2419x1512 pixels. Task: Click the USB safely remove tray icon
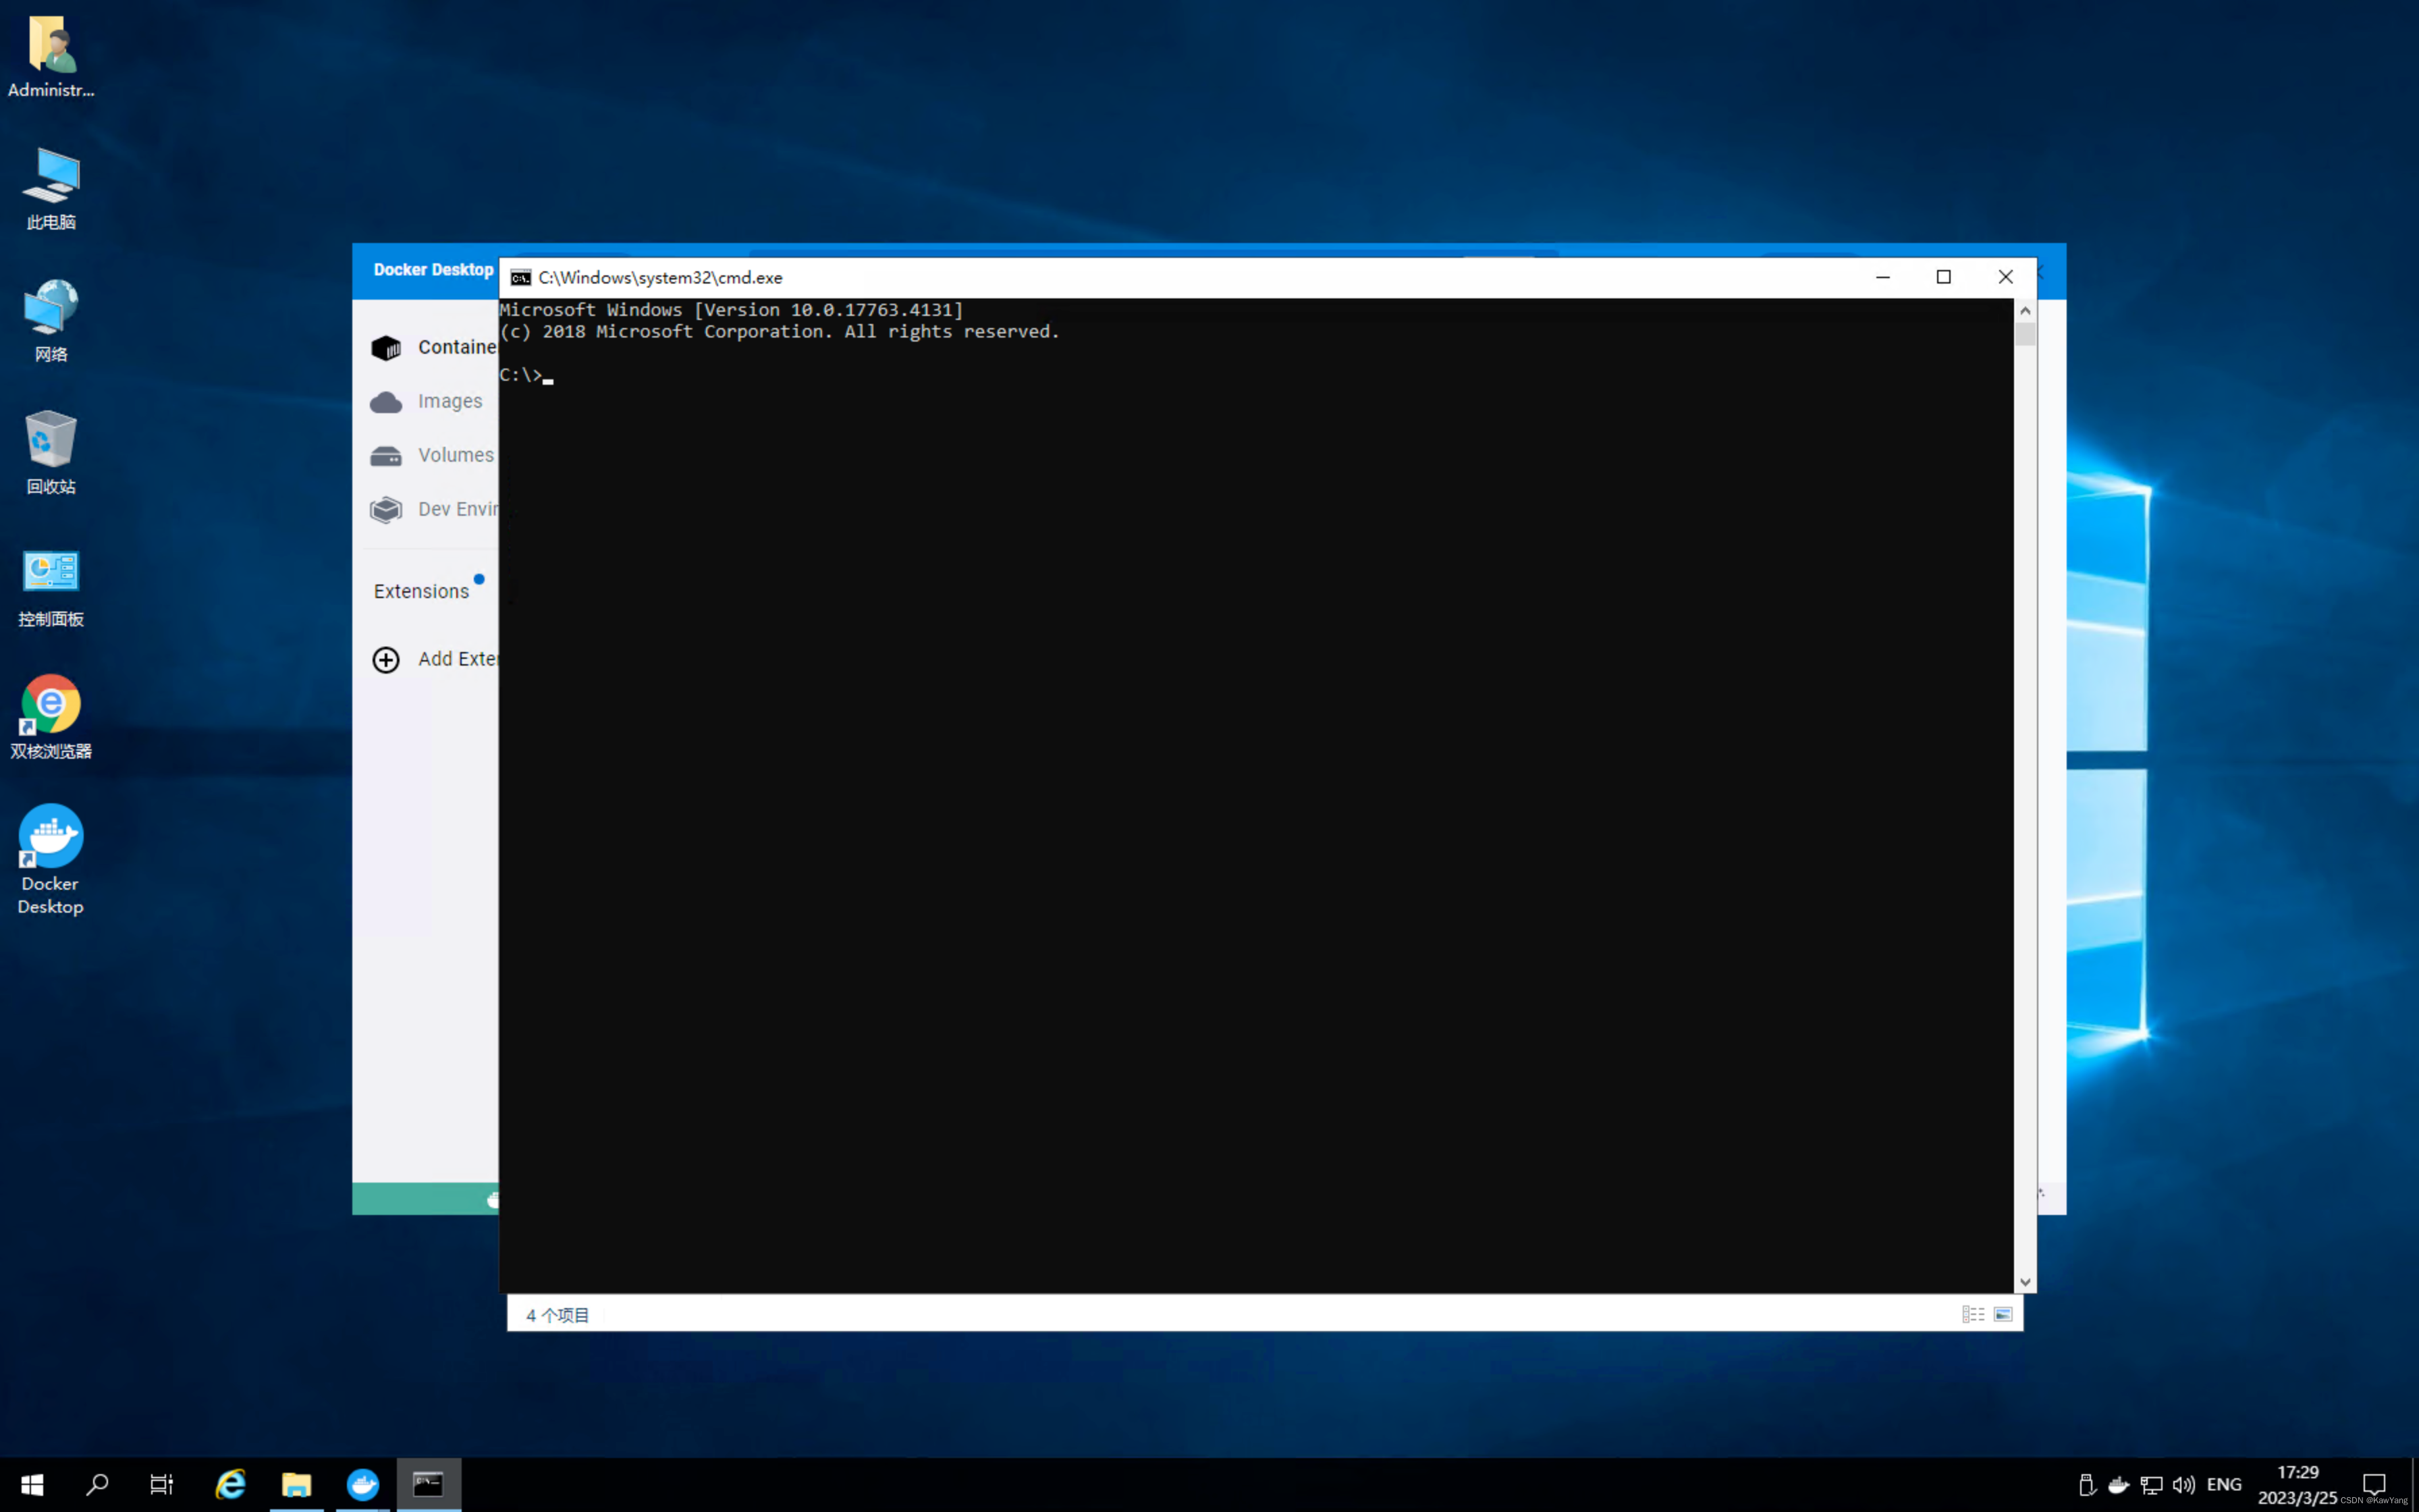2086,1485
